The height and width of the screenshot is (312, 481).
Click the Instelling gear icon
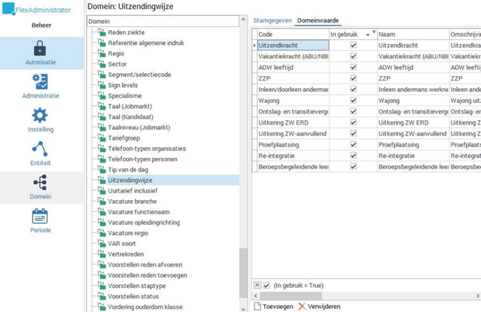click(41, 116)
